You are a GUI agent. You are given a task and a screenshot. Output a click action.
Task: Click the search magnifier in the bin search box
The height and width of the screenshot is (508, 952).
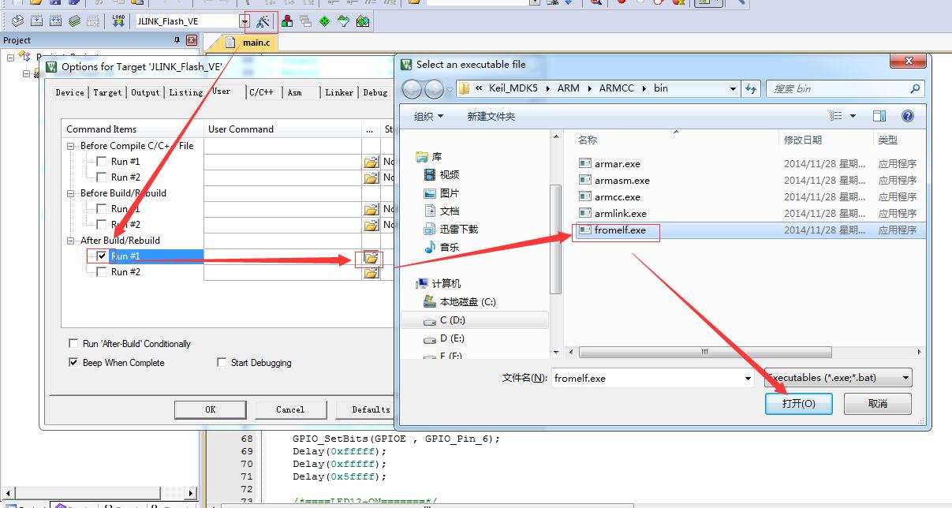click(915, 89)
